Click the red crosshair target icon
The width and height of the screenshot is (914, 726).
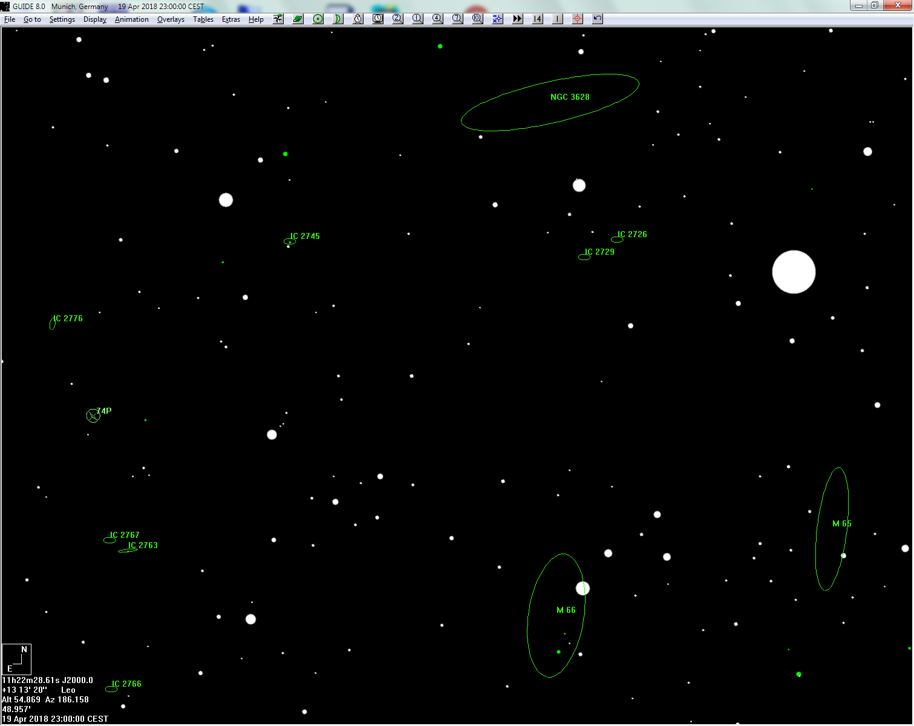(577, 19)
